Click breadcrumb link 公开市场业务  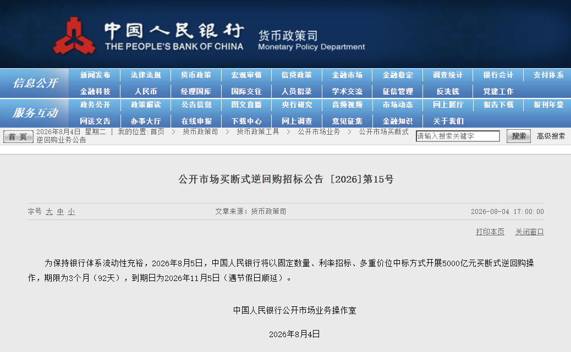pyautogui.click(x=319, y=132)
